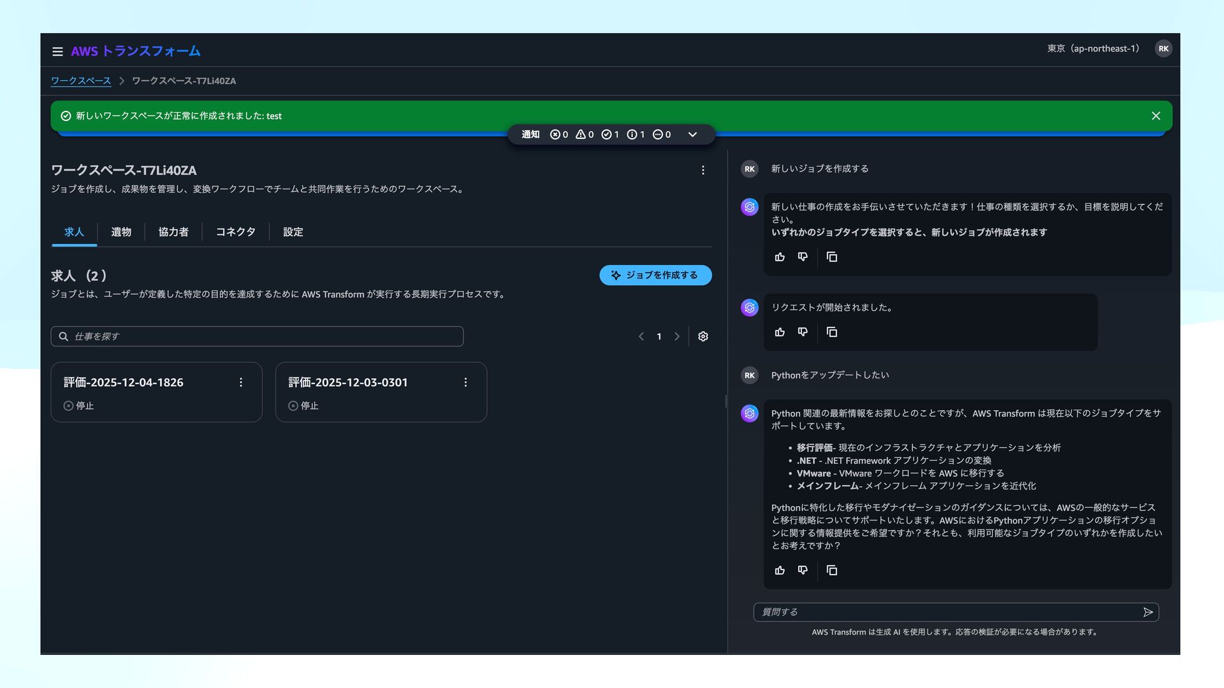Send the chat question via arrow icon
1224x688 pixels.
(1147, 612)
